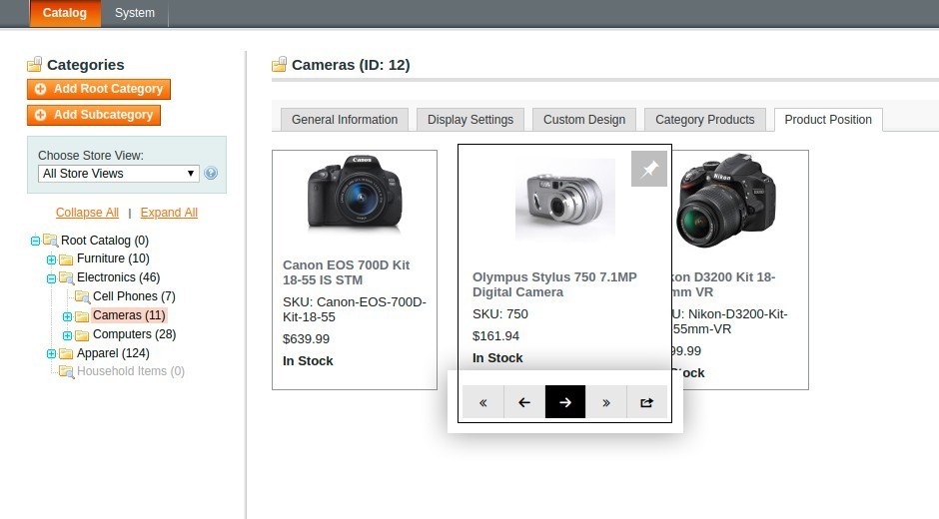
Task: Select Cell Phones (7) category
Action: click(134, 296)
